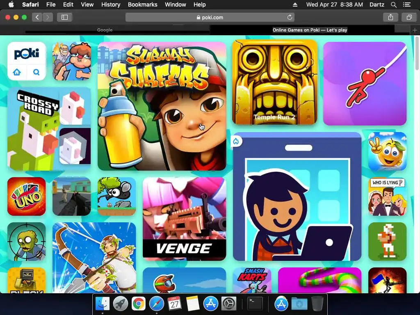Open the Who Is Lying game tile
The image size is (420, 315).
click(x=387, y=196)
